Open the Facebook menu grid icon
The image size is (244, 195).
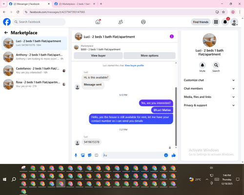(x=216, y=22)
